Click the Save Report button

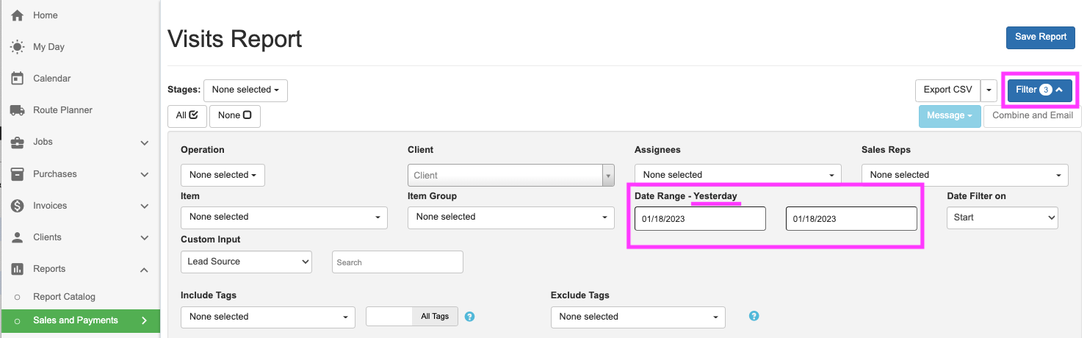tap(1040, 37)
